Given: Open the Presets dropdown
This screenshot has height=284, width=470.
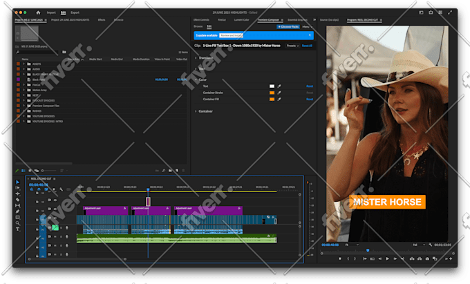Looking at the screenshot, I should click(292, 46).
